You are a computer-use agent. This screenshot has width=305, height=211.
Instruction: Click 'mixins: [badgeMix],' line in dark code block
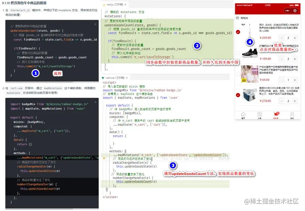[x=29, y=122]
